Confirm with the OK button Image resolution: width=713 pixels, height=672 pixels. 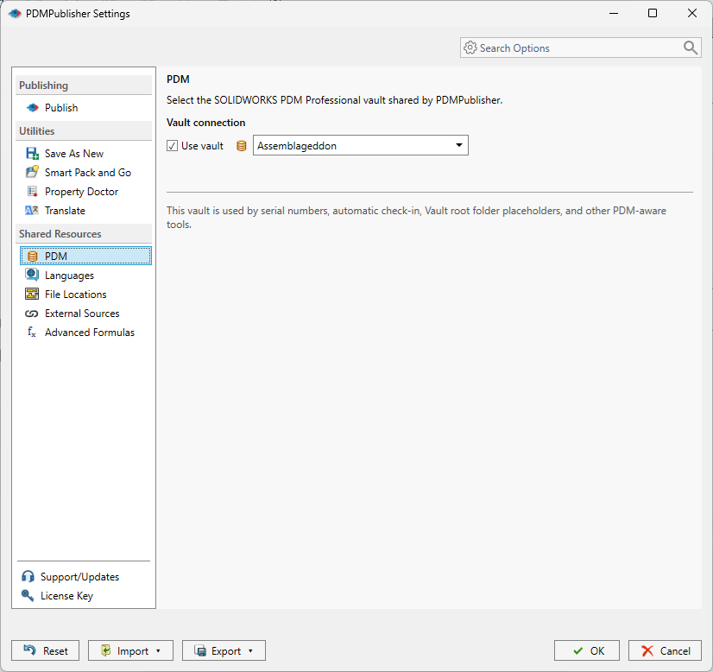[587, 650]
